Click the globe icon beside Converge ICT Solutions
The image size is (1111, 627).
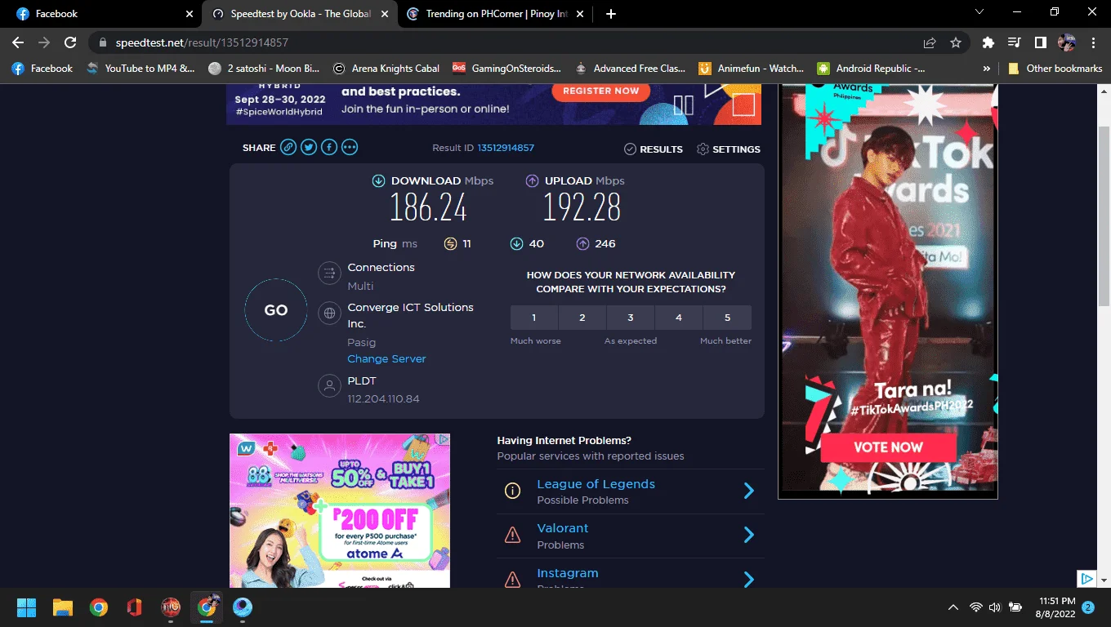329,313
